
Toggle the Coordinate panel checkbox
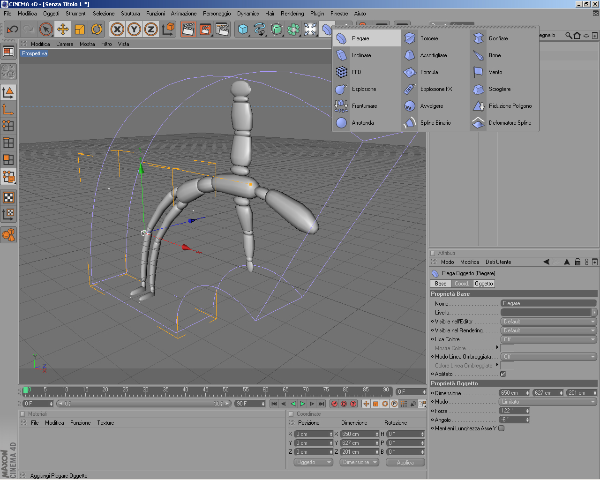click(x=291, y=414)
